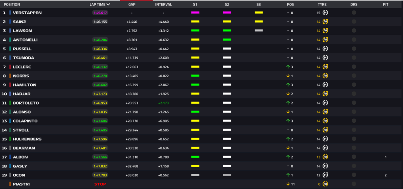The image size is (403, 189).
Task: Open driver ANTONELLI's name
Action: 26,40
